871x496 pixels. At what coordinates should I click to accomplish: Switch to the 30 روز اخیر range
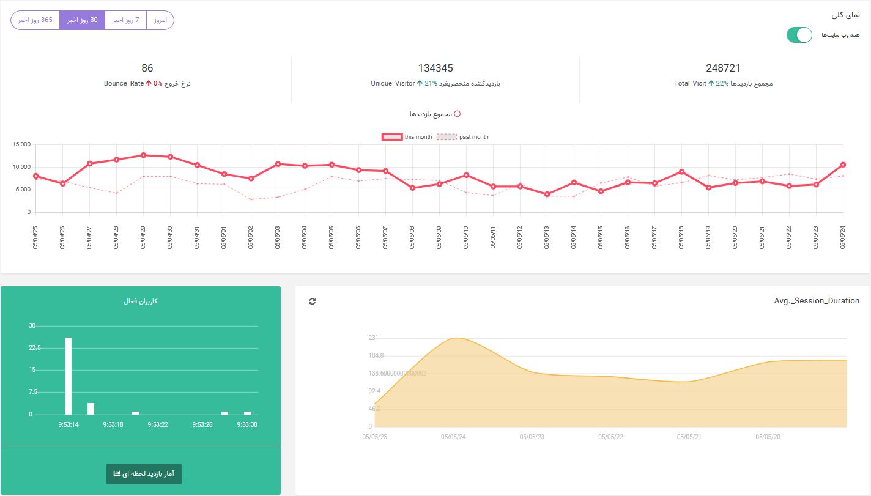pyautogui.click(x=83, y=20)
